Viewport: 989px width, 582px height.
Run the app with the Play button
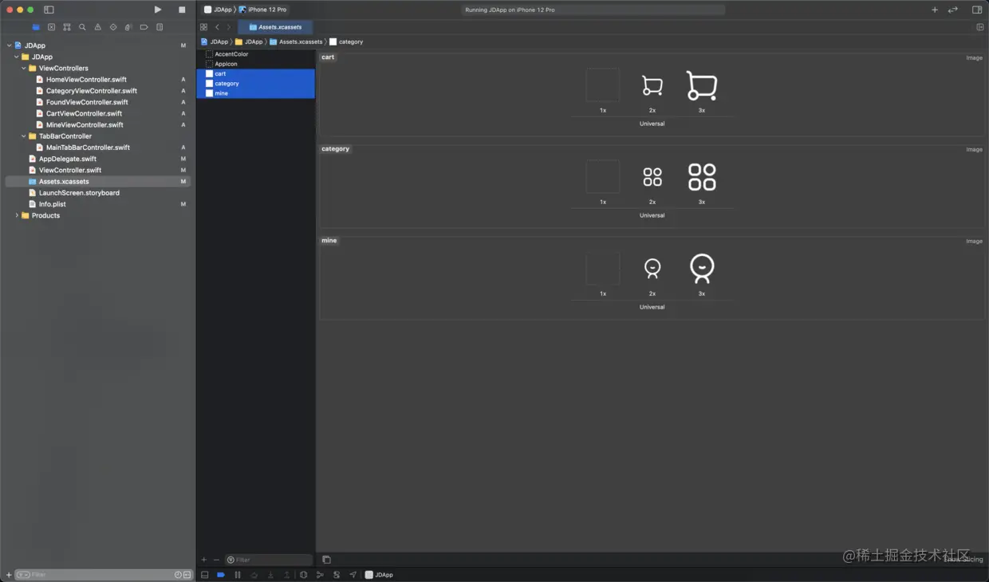coord(158,10)
